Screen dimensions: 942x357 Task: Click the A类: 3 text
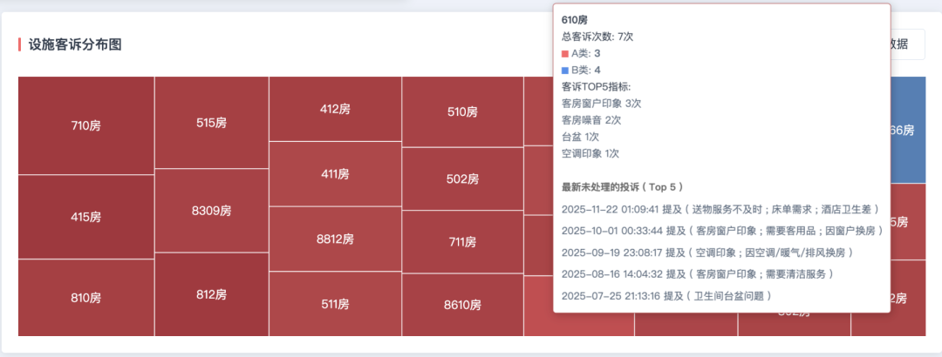[x=586, y=53]
